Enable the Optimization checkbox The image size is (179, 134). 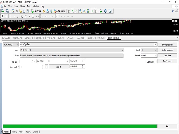pyautogui.click(x=156, y=61)
